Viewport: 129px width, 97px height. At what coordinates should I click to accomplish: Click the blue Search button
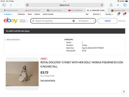pyautogui.click(x=108, y=21)
